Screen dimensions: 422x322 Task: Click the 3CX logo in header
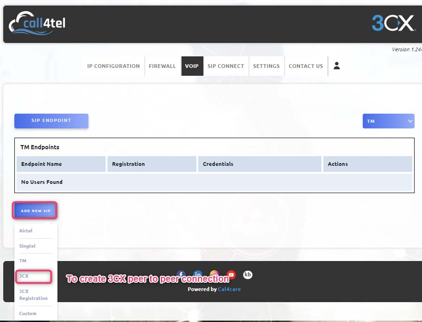click(393, 23)
